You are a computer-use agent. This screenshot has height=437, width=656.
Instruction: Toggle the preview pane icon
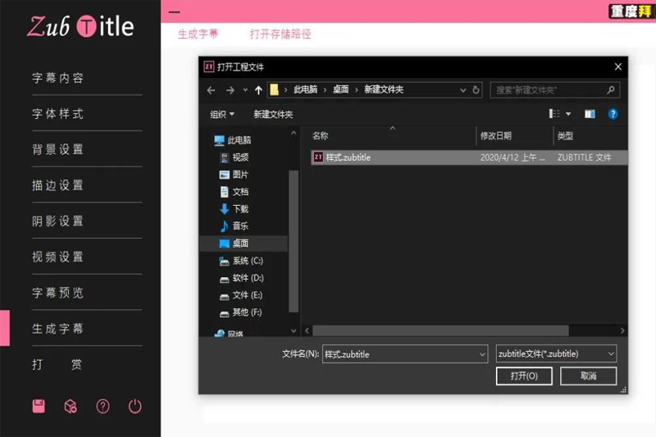[590, 114]
